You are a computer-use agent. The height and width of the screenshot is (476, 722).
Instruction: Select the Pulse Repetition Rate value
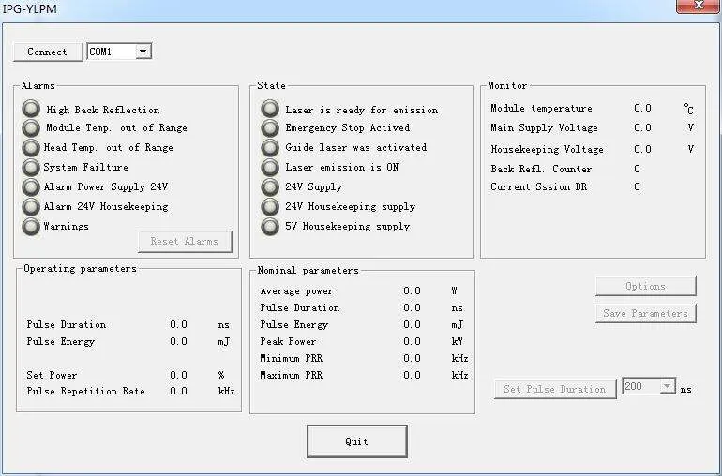pyautogui.click(x=178, y=392)
